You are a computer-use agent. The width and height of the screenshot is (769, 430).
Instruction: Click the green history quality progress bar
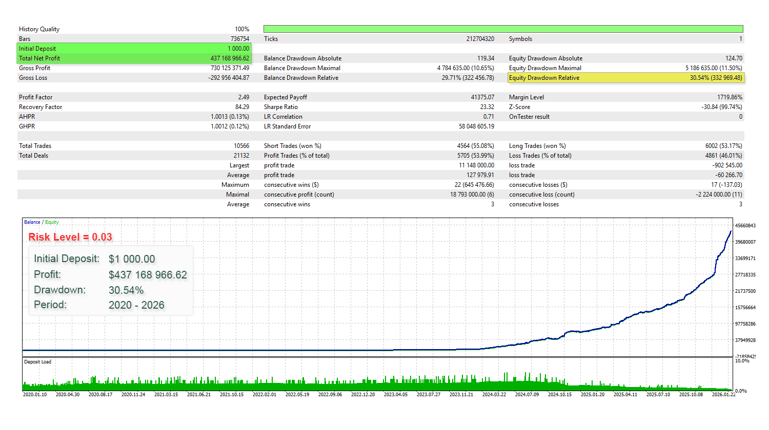(503, 29)
